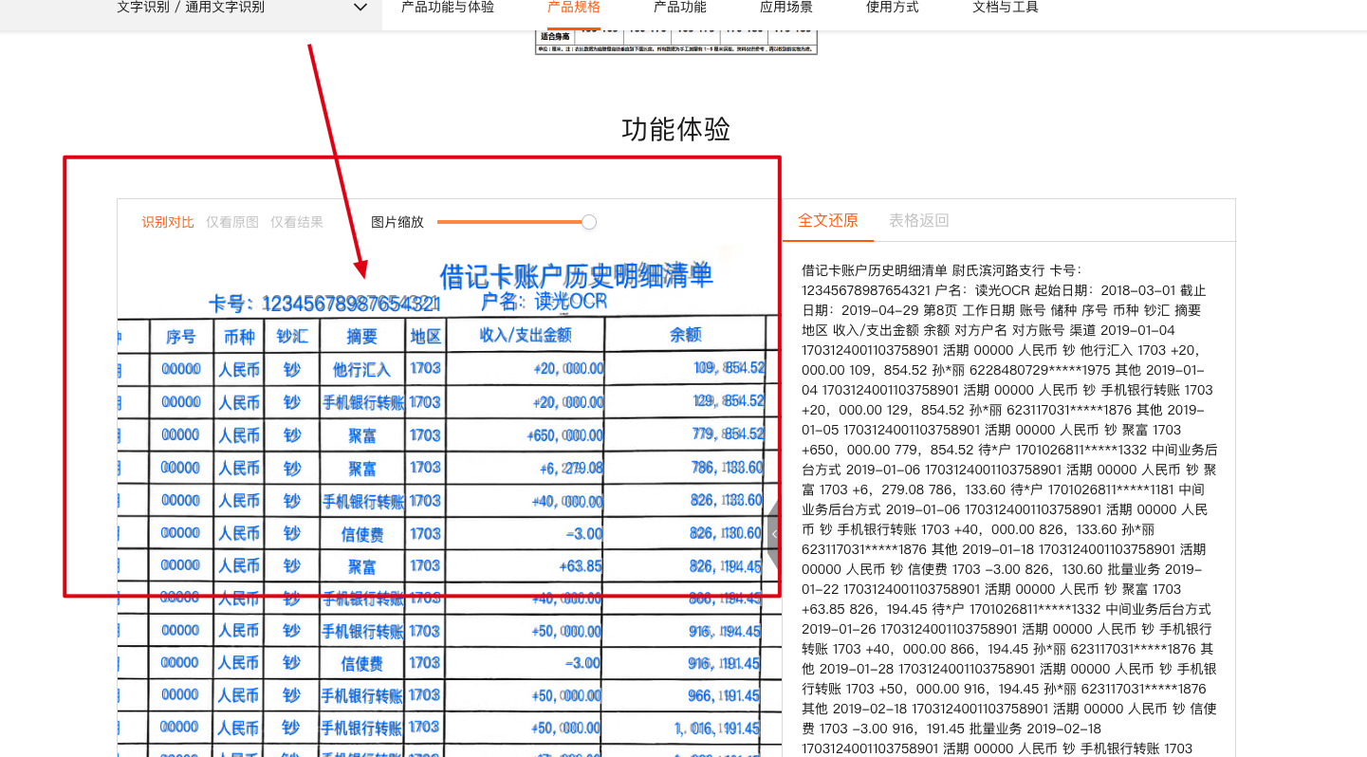Image resolution: width=1367 pixels, height=757 pixels.
Task: Click the 109,854.52 balance cell
Action: [729, 367]
